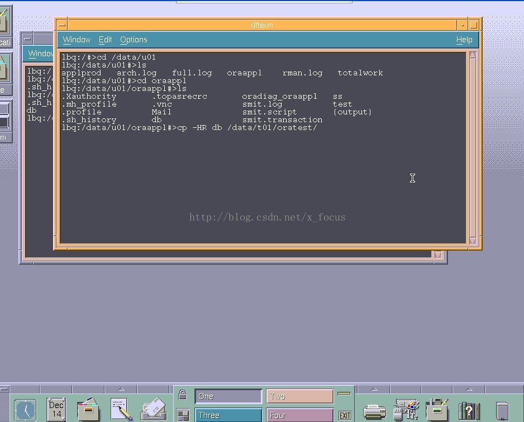The width and height of the screenshot is (524, 422).
Task: Open the Window menu in dtterm
Action: pos(77,40)
